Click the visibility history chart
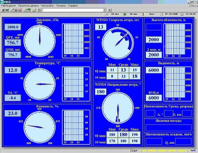Viewport: 198px width, 153px height. pos(178,84)
